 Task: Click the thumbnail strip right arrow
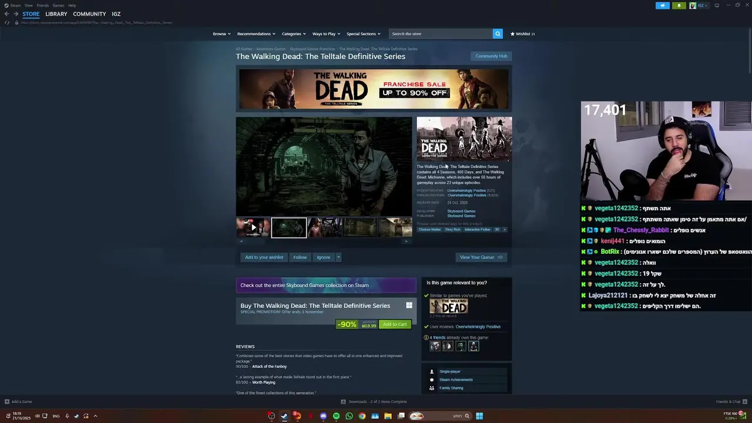pyautogui.click(x=407, y=241)
